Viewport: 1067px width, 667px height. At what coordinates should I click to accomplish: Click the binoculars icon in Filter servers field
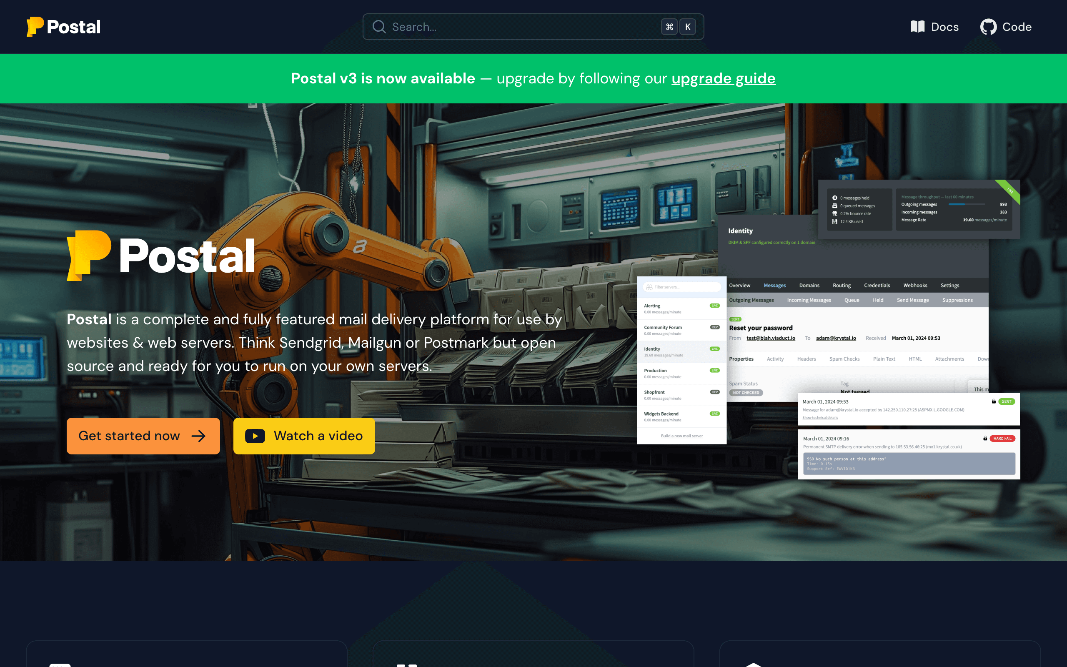tap(649, 287)
